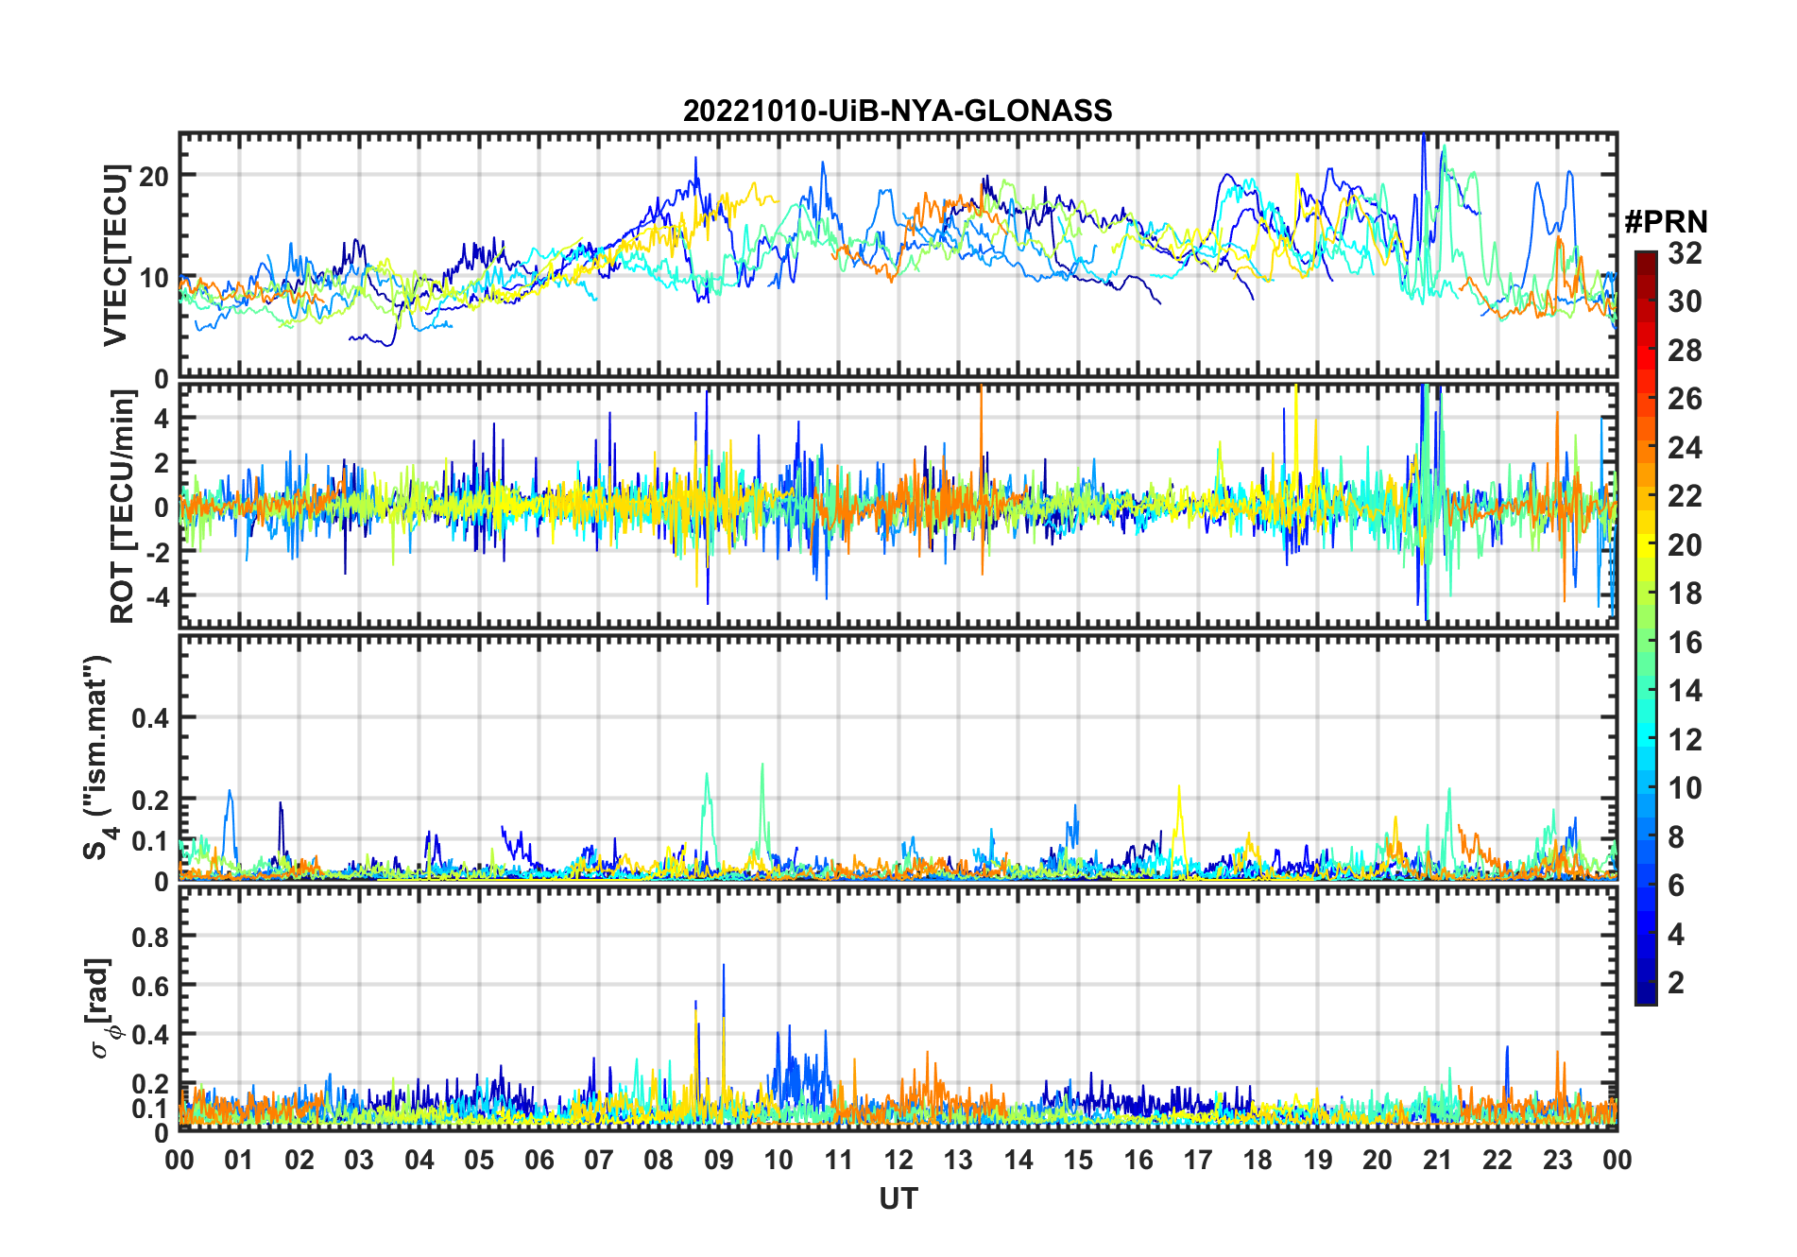Click VTEC y-axis tick label 10
Image resolution: width=1797 pixels, height=1257 pixels.
click(154, 278)
